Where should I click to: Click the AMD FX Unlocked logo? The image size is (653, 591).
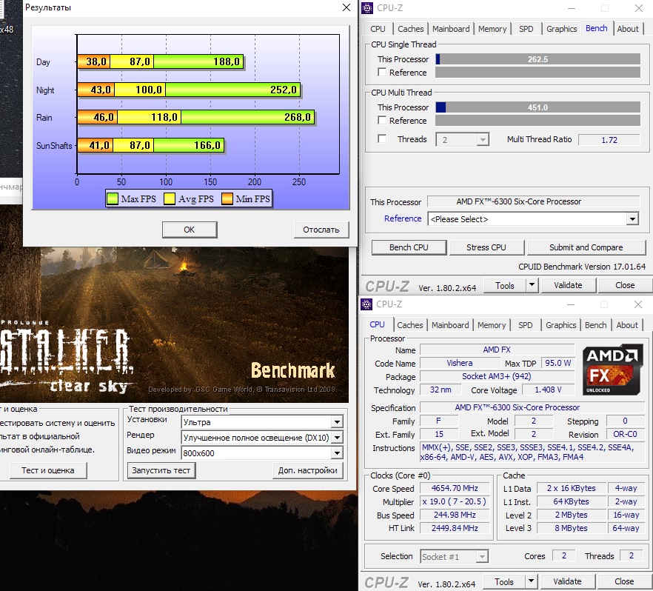(612, 370)
